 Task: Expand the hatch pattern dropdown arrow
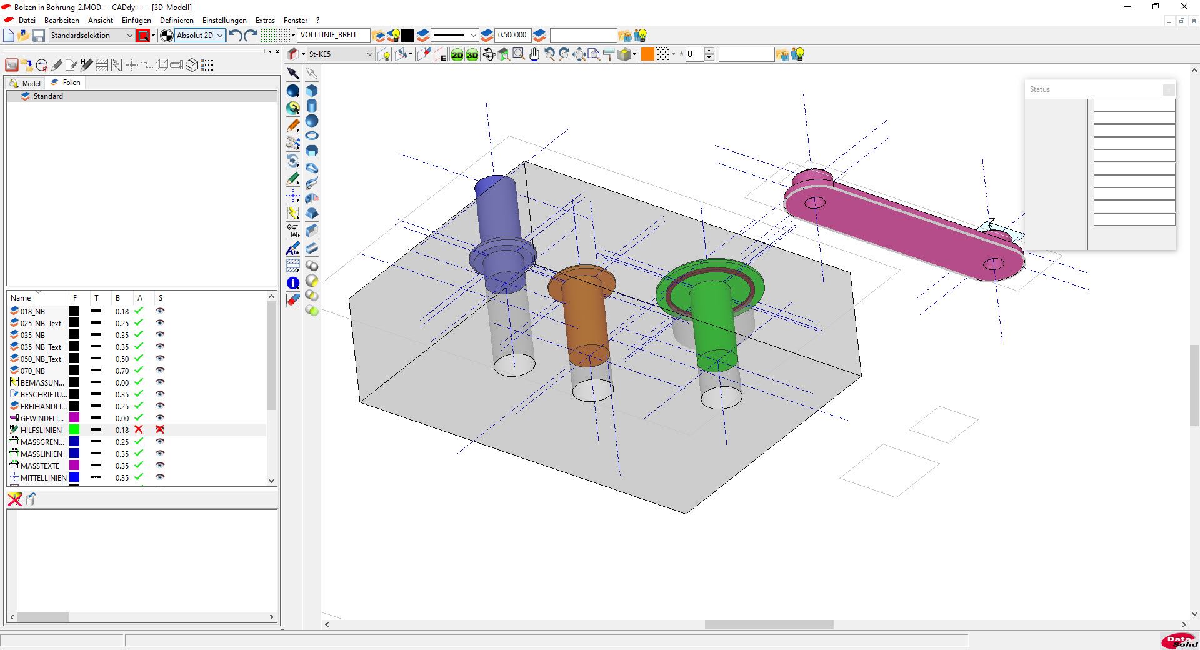coord(673,55)
